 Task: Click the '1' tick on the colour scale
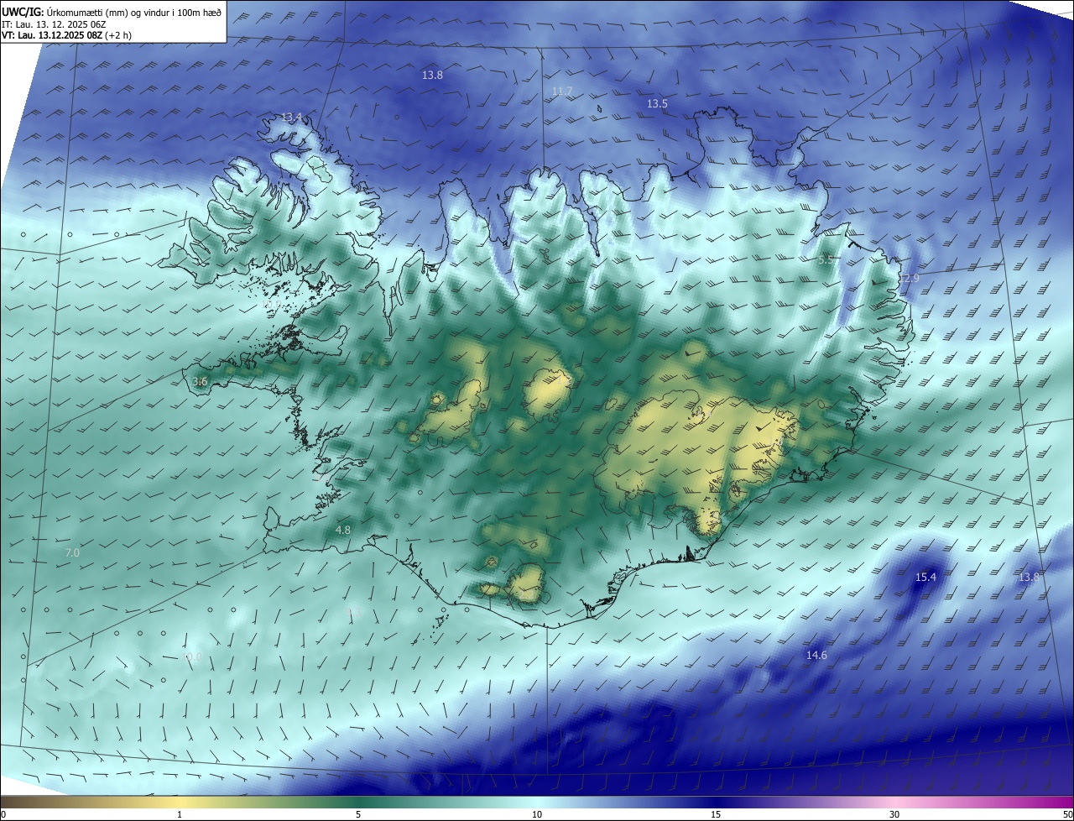pyautogui.click(x=180, y=814)
